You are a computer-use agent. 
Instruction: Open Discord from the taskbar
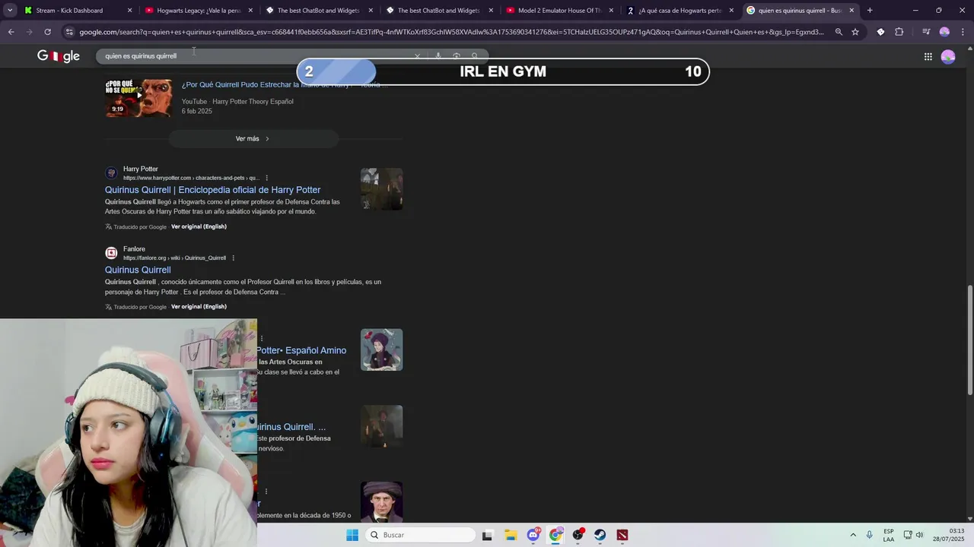tap(533, 535)
